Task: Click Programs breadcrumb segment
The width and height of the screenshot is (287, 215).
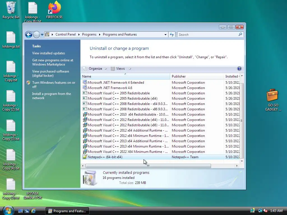Action: 89,34
